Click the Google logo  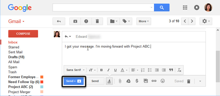(x=20, y=8)
